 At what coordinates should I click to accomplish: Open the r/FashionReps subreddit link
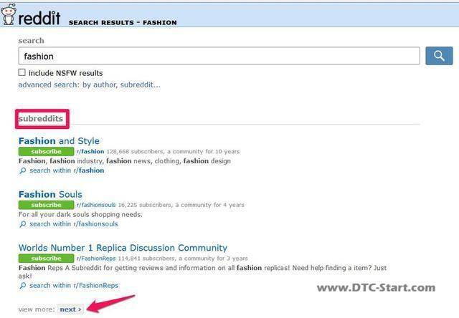(96, 259)
